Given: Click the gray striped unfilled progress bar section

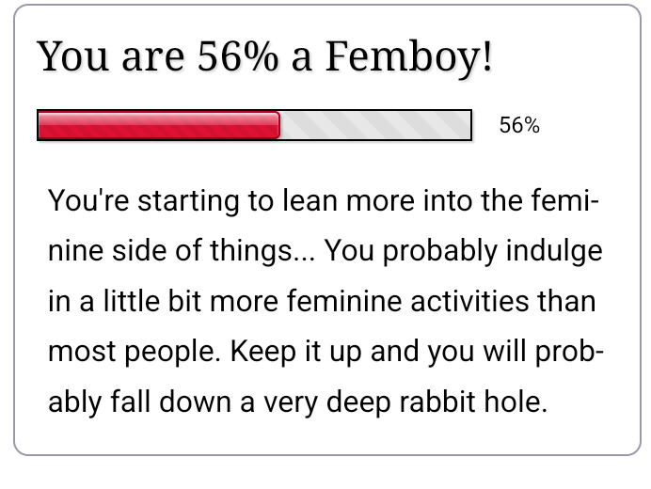Looking at the screenshot, I should click(x=375, y=125).
